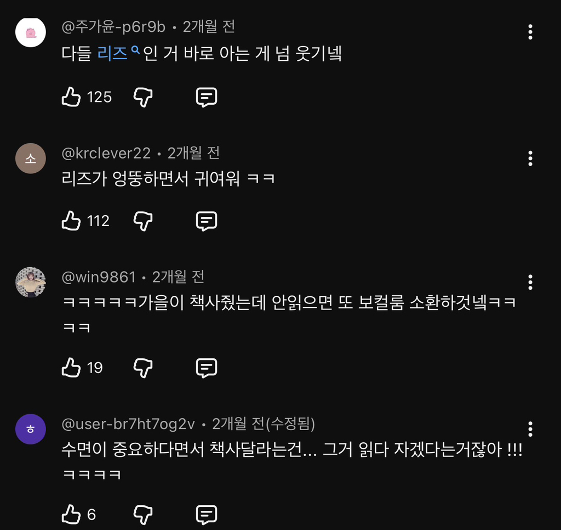Screen dimensions: 561x530
Task: Dislike @user-br7ht7og2v's comment
Action: pyautogui.click(x=143, y=515)
